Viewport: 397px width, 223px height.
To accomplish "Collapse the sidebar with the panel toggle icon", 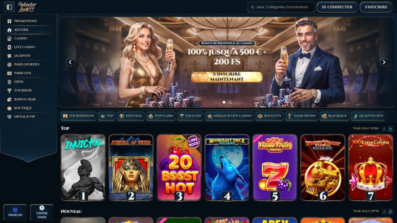I will (x=9, y=7).
